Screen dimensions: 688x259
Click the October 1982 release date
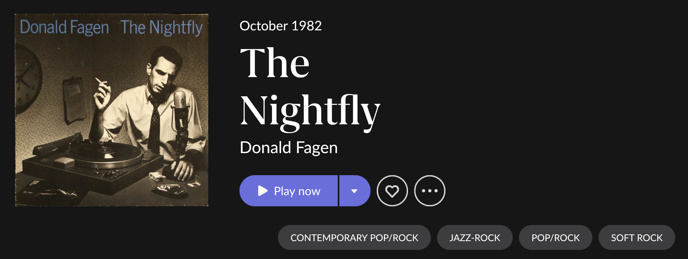coord(281,26)
